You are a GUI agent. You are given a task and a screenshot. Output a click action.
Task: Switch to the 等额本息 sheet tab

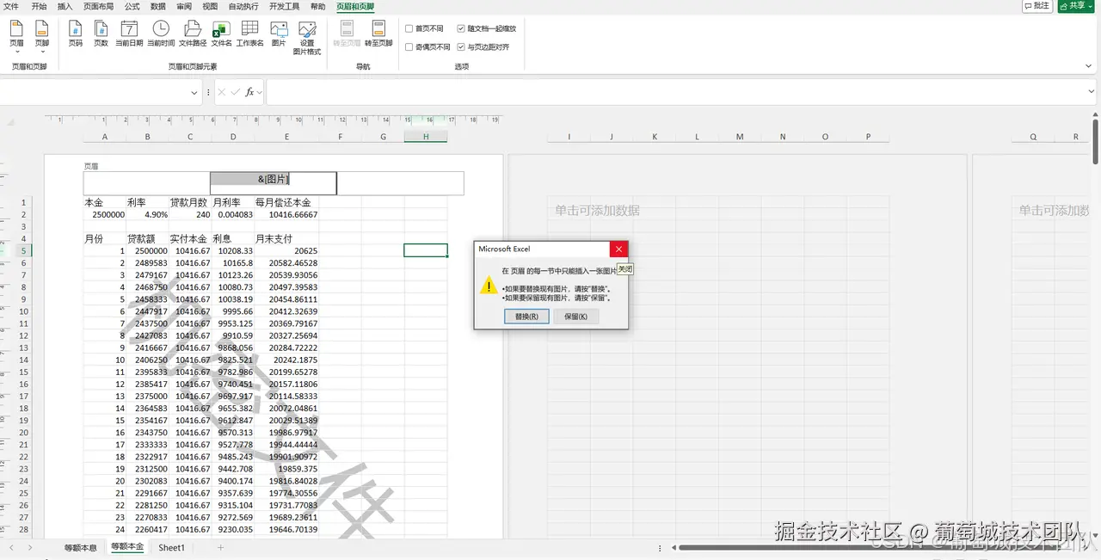pyautogui.click(x=80, y=547)
